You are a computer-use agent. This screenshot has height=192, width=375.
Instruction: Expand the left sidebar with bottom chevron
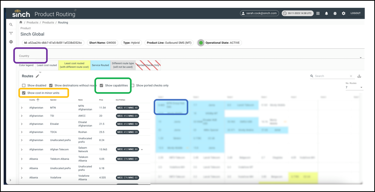[10, 180]
